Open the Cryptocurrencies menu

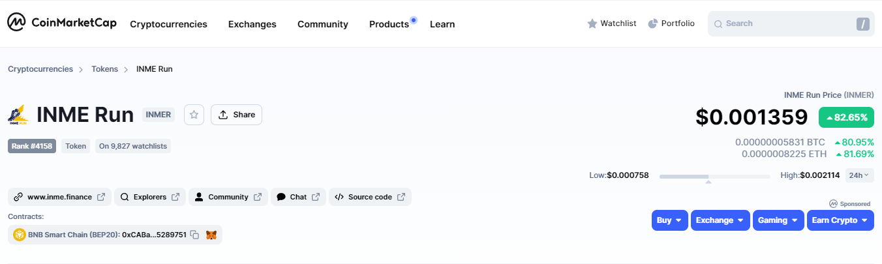pyautogui.click(x=168, y=24)
